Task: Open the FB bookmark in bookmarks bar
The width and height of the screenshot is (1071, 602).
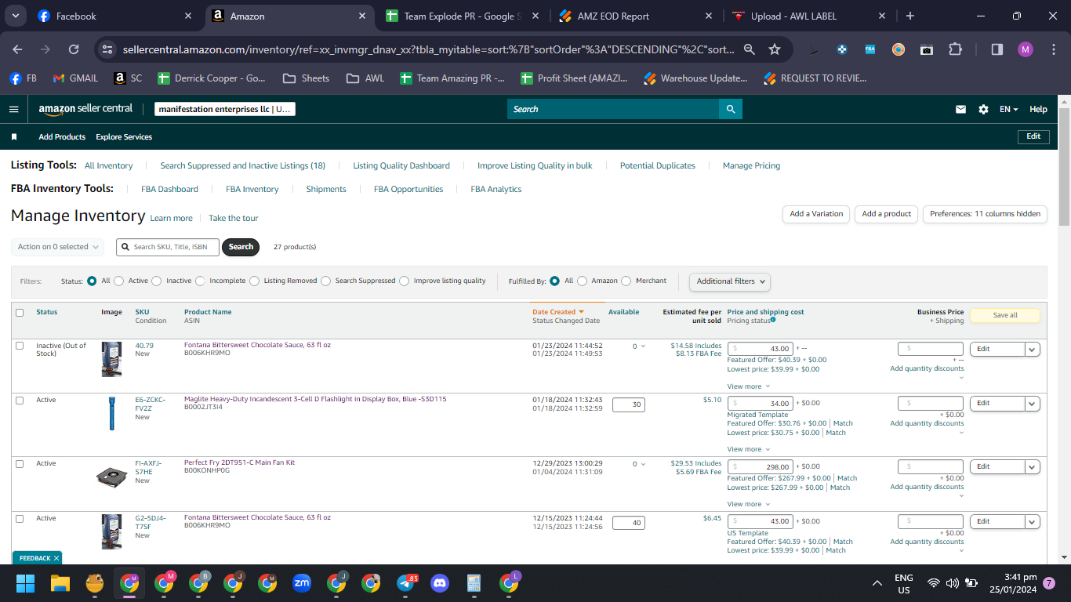Action: click(24, 78)
